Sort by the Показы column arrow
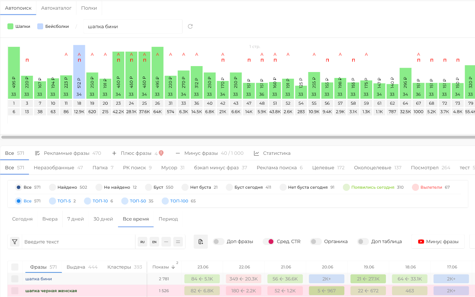 173,267
